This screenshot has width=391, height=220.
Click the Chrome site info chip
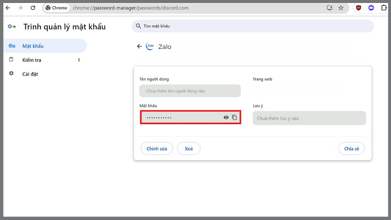click(x=57, y=8)
